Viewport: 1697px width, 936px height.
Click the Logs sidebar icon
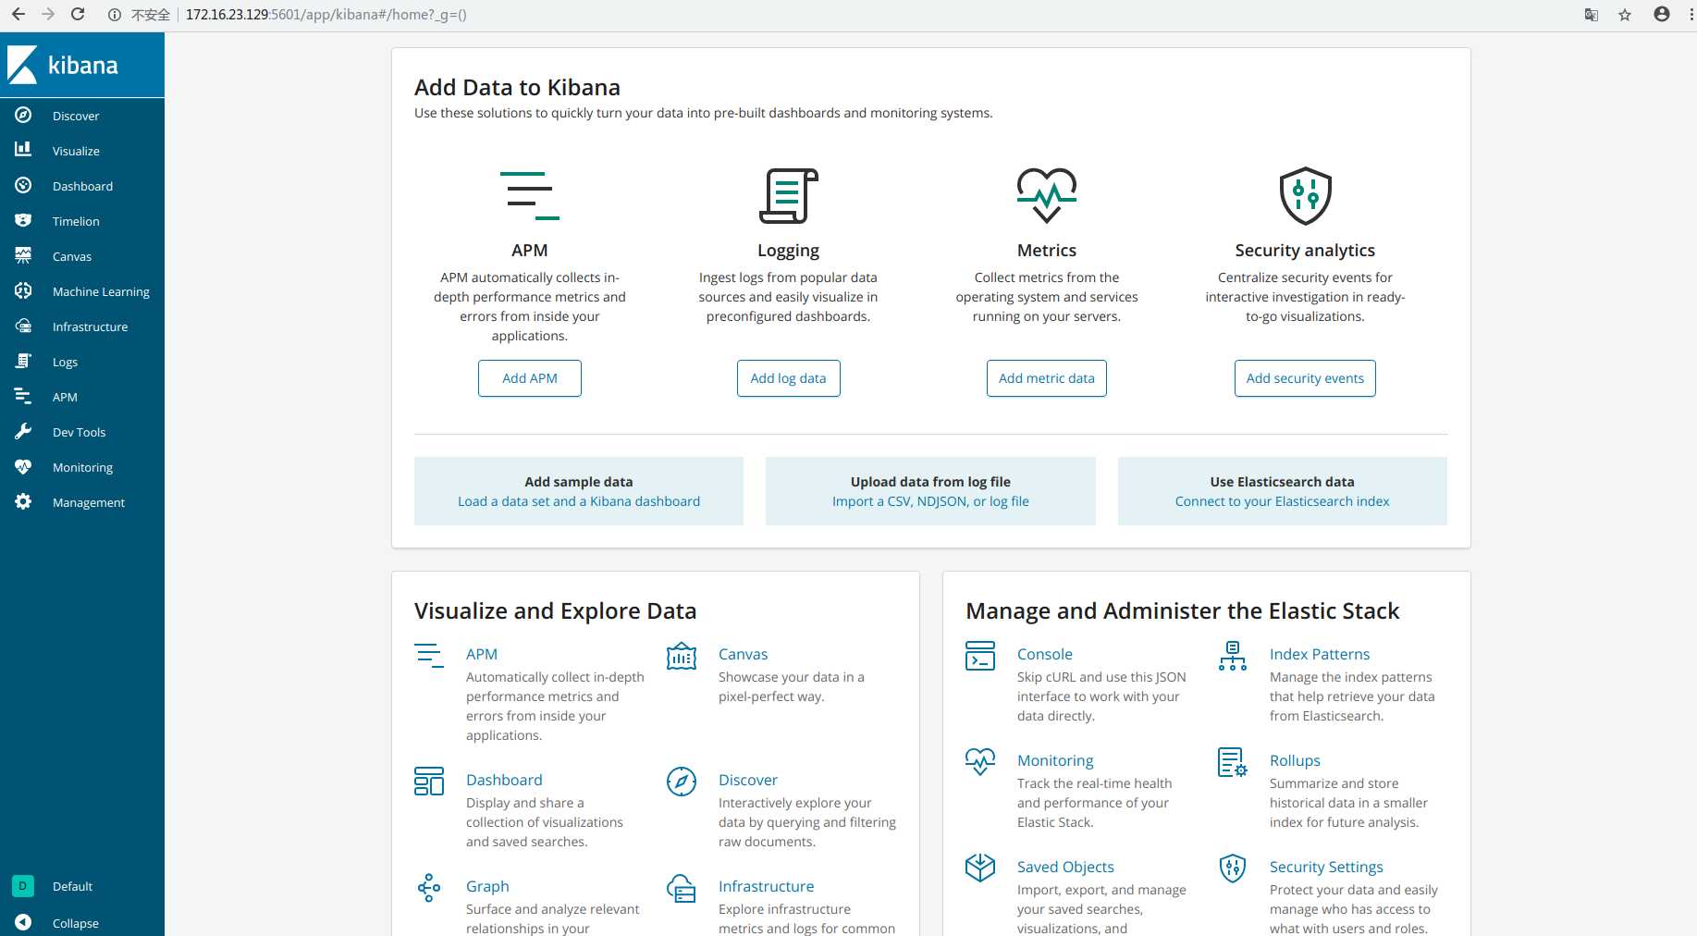coord(23,361)
